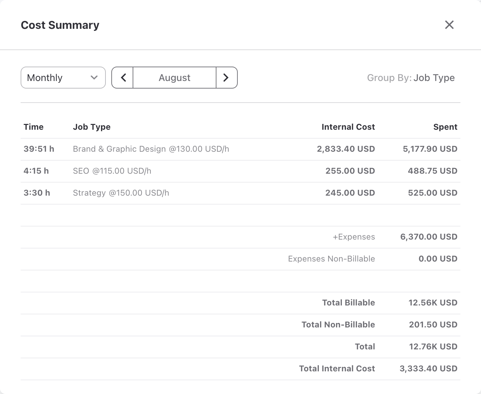This screenshot has height=394, width=481.
Task: Click the 5,177.90 USD spent value
Action: [x=430, y=149]
